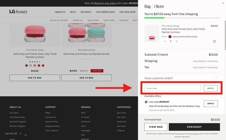
Task: Open THE CRÈME SHOP brand menu
Action: [105, 12]
